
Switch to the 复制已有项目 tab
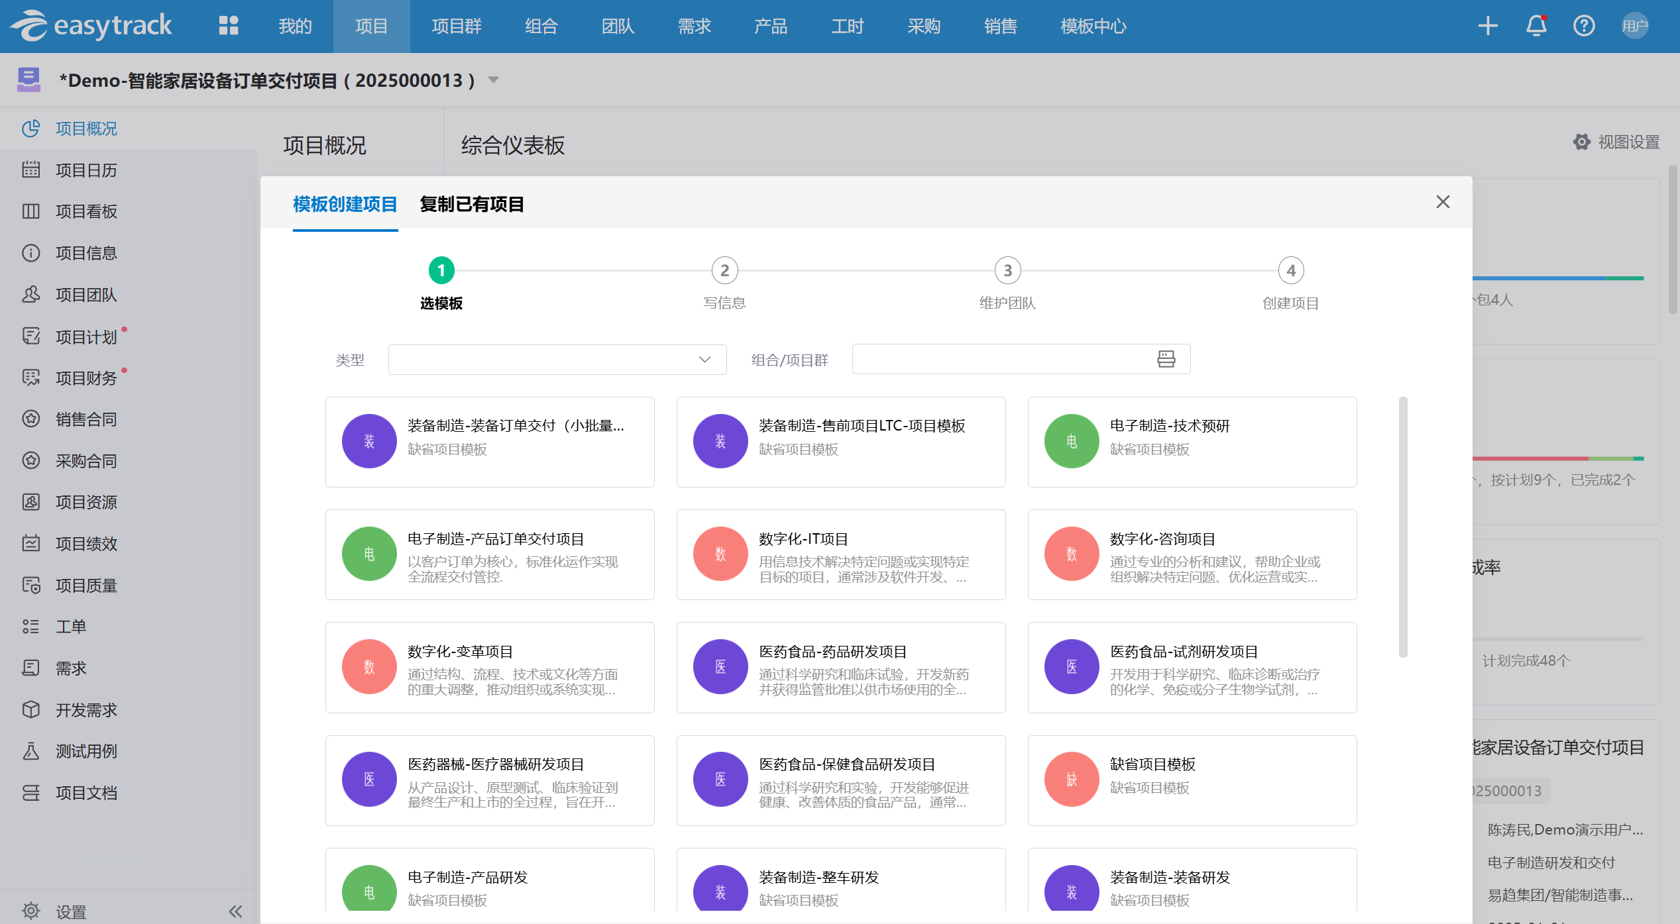[x=471, y=204]
